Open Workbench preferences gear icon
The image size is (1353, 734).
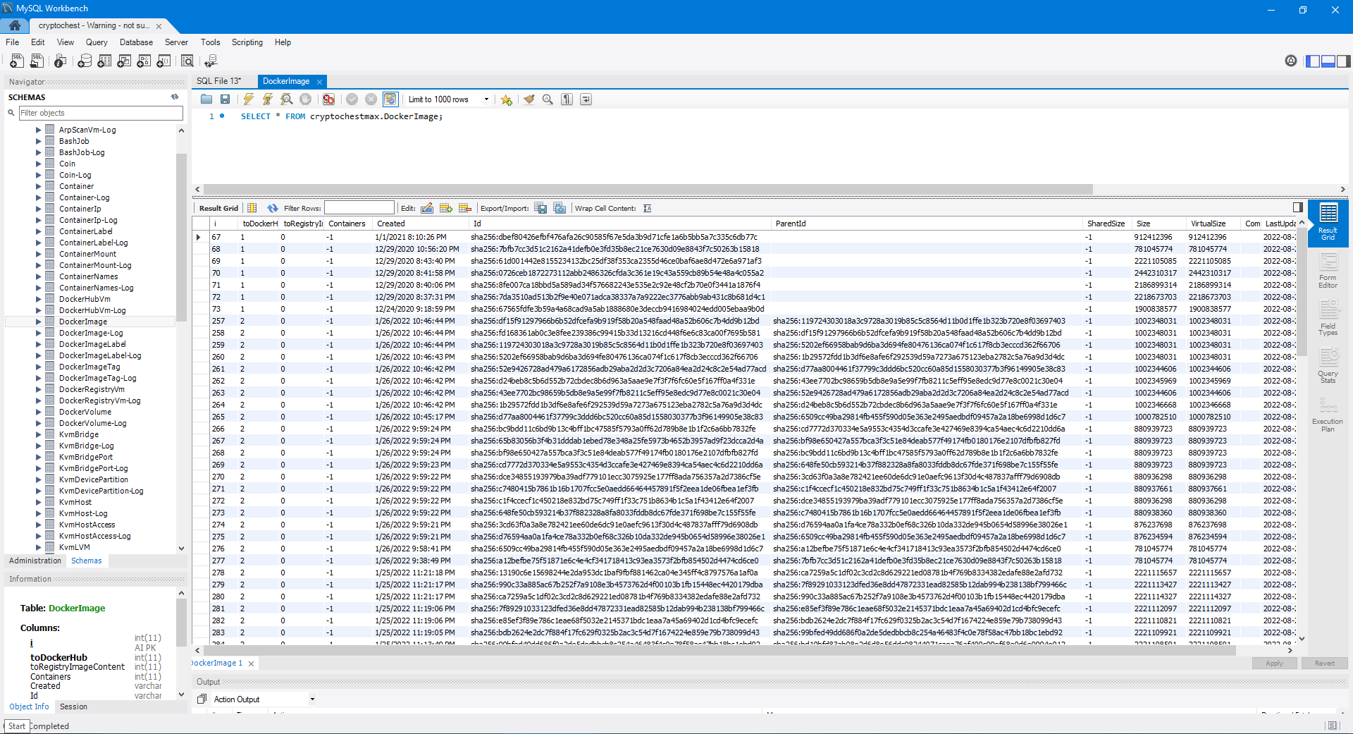[1291, 61]
